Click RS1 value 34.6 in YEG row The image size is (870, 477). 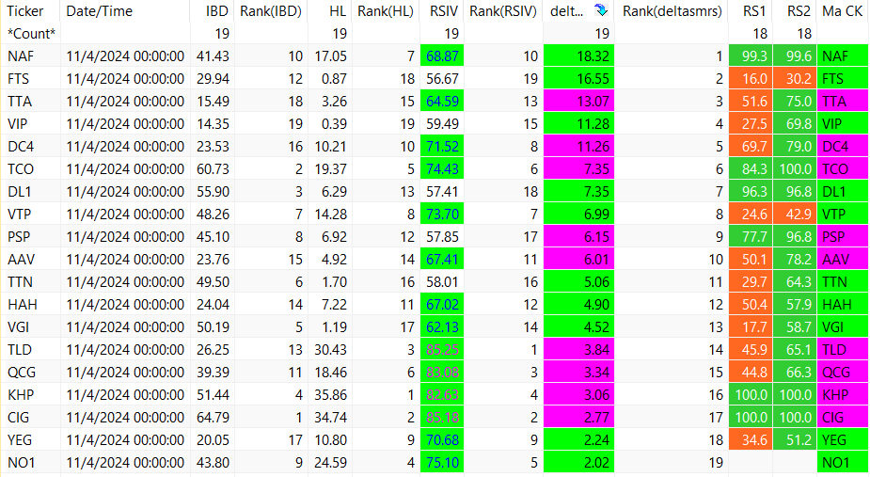pyautogui.click(x=750, y=439)
